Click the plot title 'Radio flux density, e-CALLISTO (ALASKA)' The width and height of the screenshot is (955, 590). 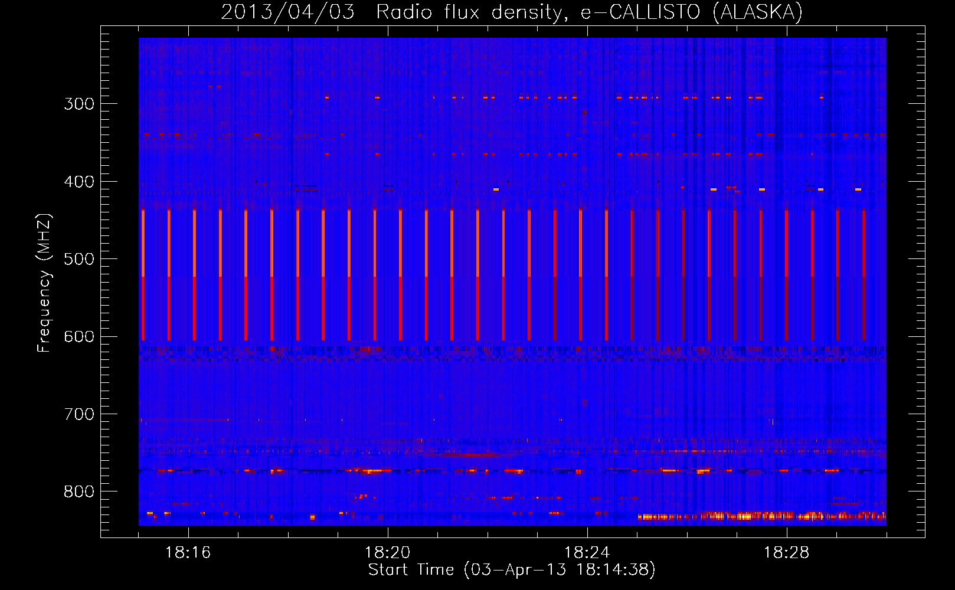(589, 12)
